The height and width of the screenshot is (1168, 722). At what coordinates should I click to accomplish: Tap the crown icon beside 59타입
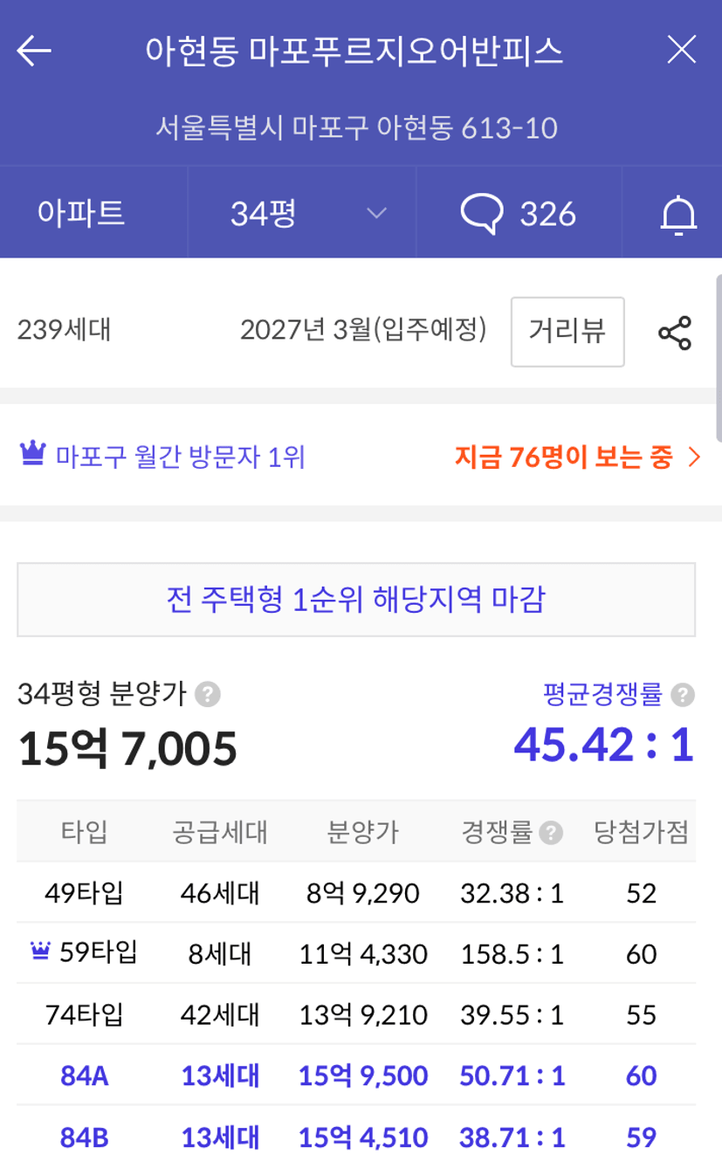pyautogui.click(x=40, y=951)
